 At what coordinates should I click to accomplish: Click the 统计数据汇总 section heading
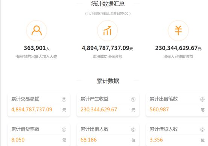click(108, 4)
